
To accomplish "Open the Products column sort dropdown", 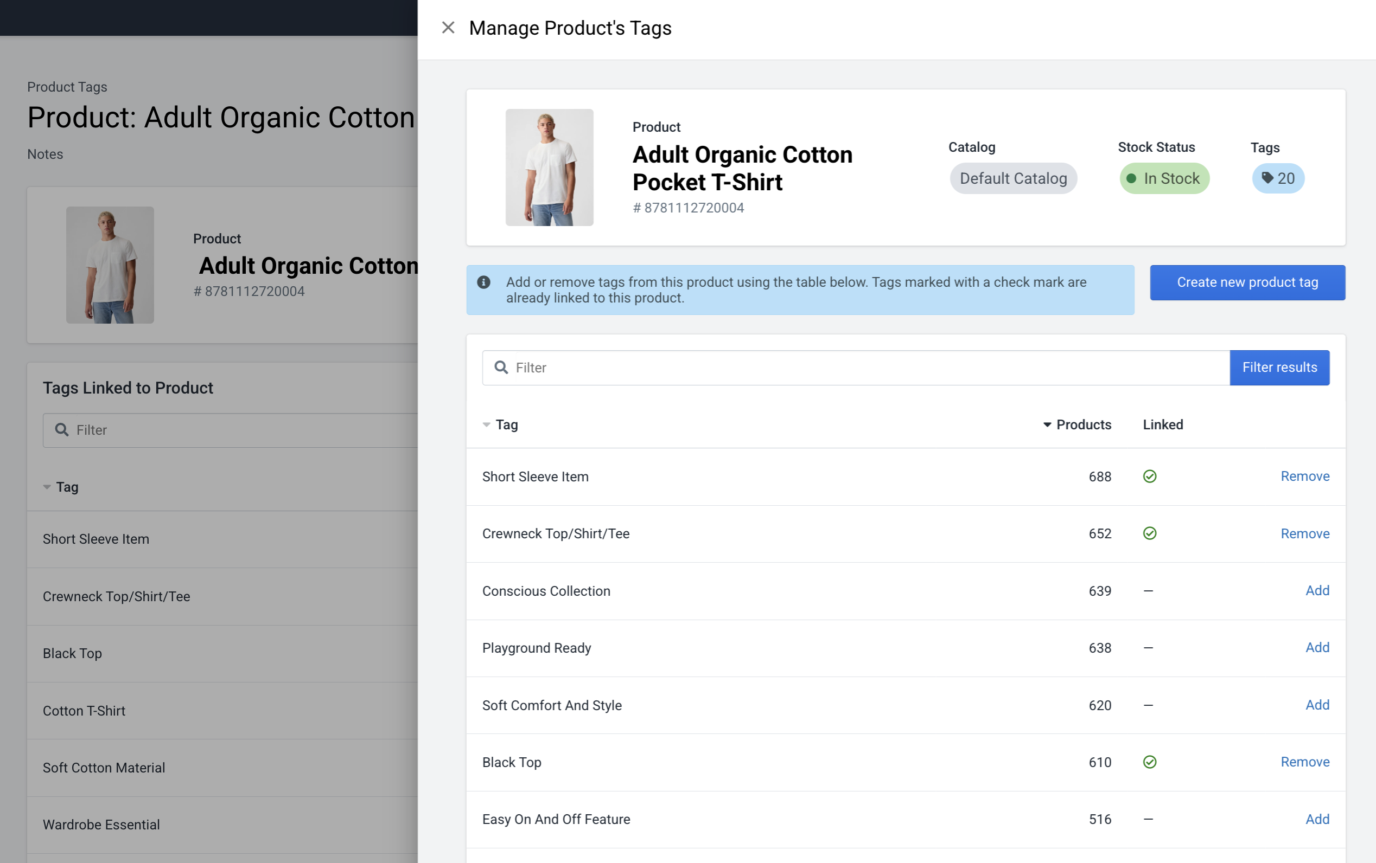I will click(x=1047, y=424).
